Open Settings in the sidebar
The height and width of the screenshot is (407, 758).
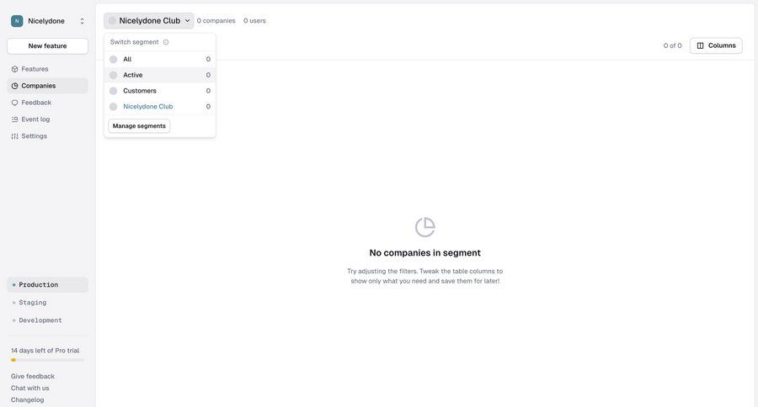(47, 136)
